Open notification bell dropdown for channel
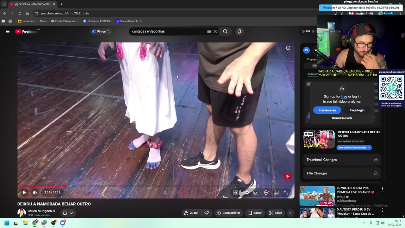Screen dimensions: 405x228 (x=68, y=213)
